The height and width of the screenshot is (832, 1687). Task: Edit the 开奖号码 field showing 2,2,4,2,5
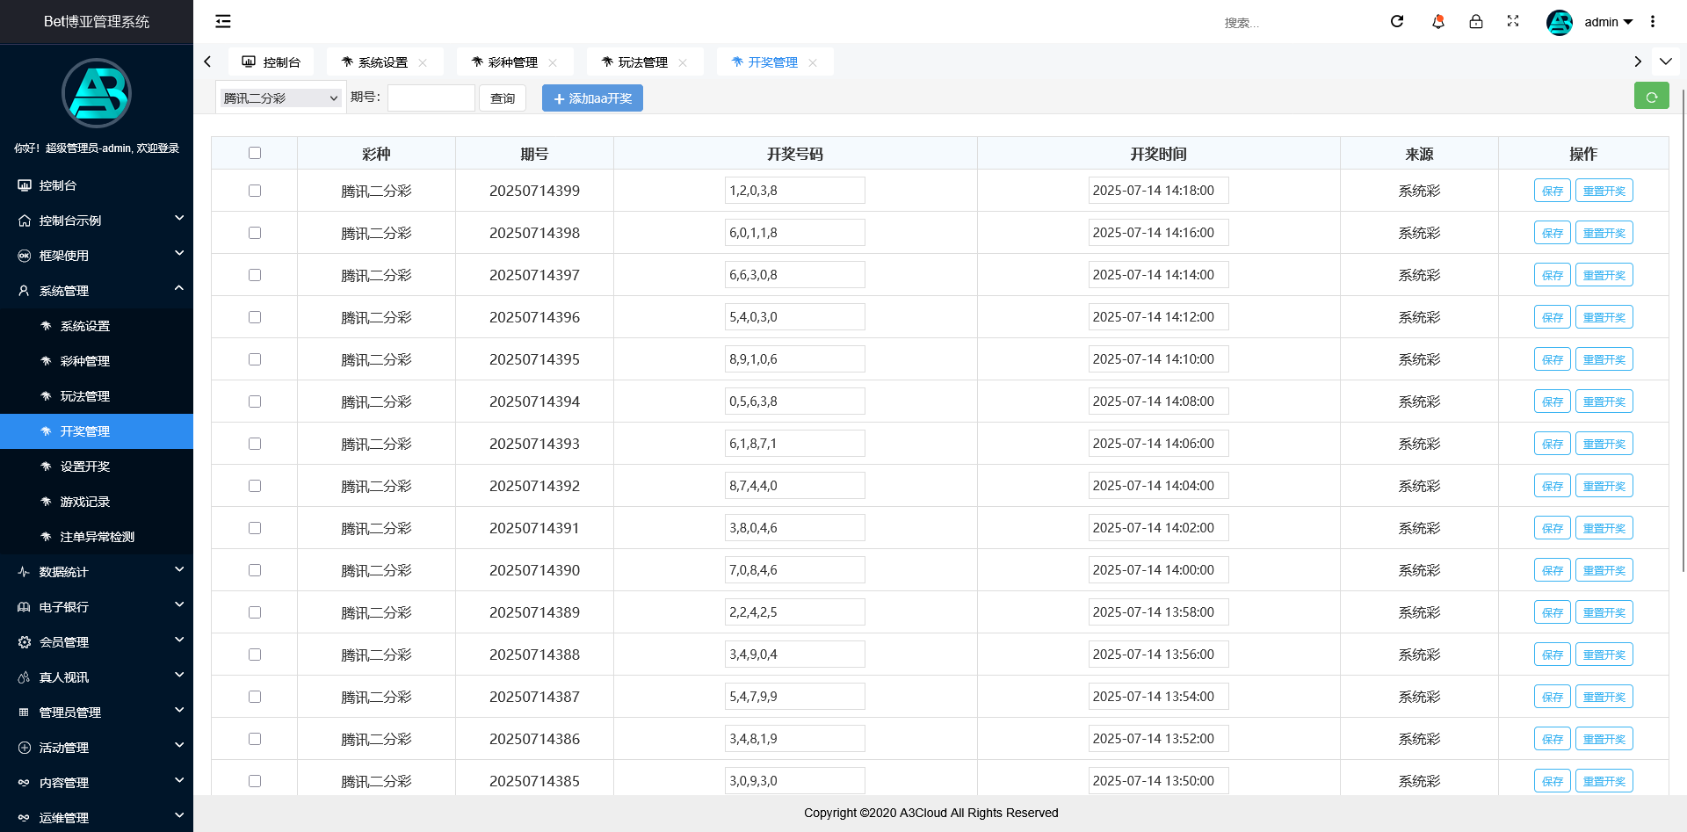click(795, 612)
